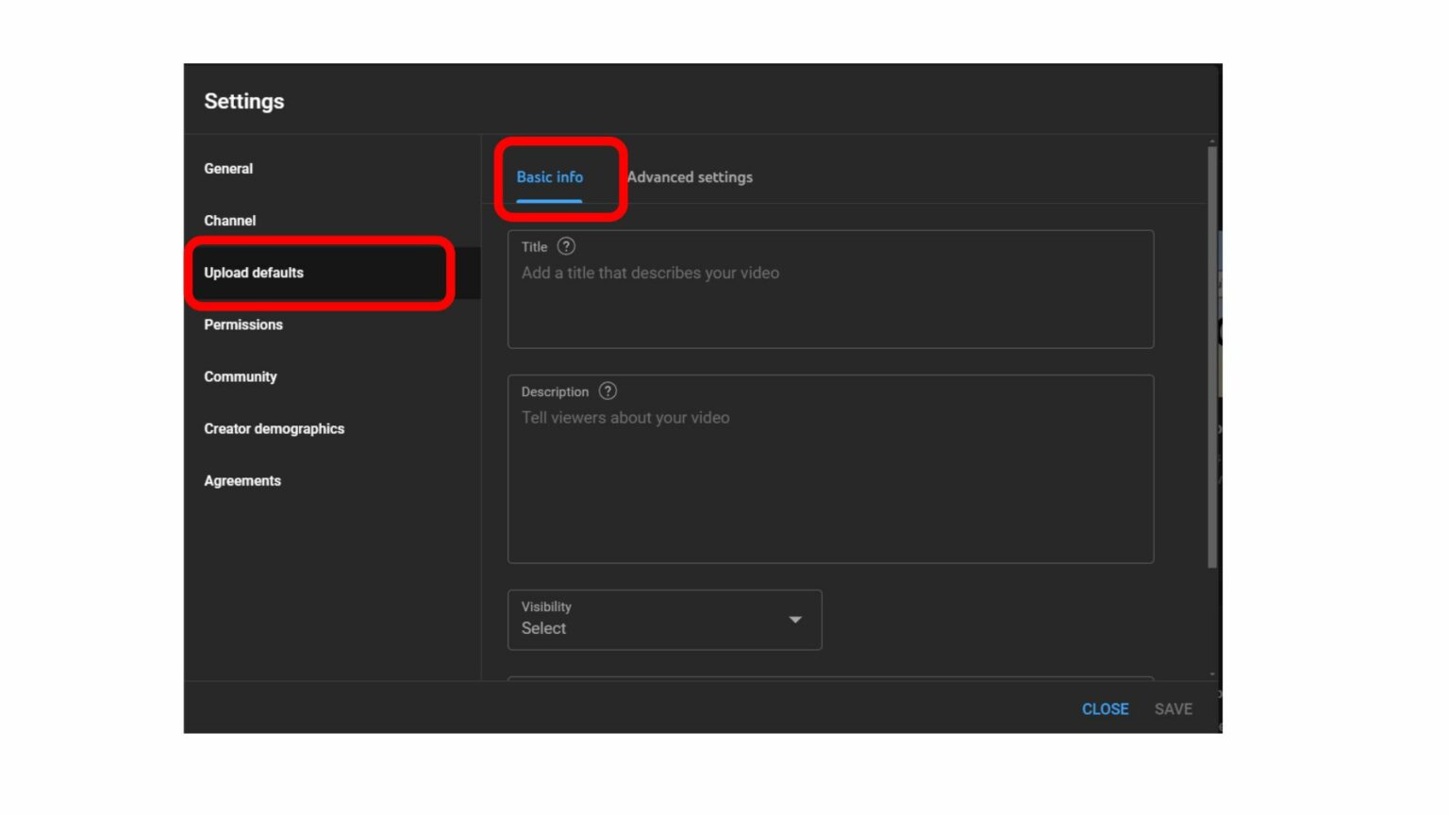The height and width of the screenshot is (815, 1449).
Task: Open the Channel settings section
Action: click(229, 220)
